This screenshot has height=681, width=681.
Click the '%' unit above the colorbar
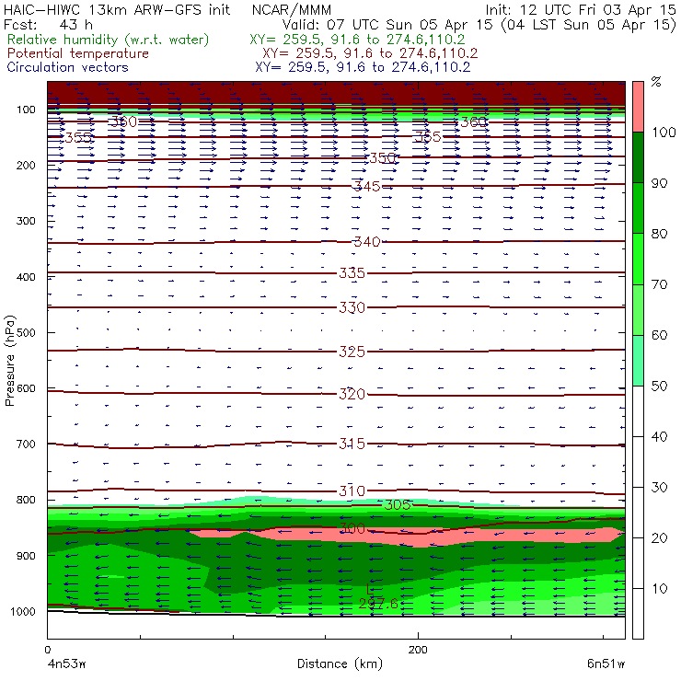(656, 82)
